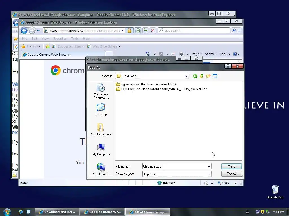Open the View menu in IE

(45, 39)
